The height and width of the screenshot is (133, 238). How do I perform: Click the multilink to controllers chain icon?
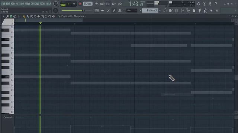114,10
